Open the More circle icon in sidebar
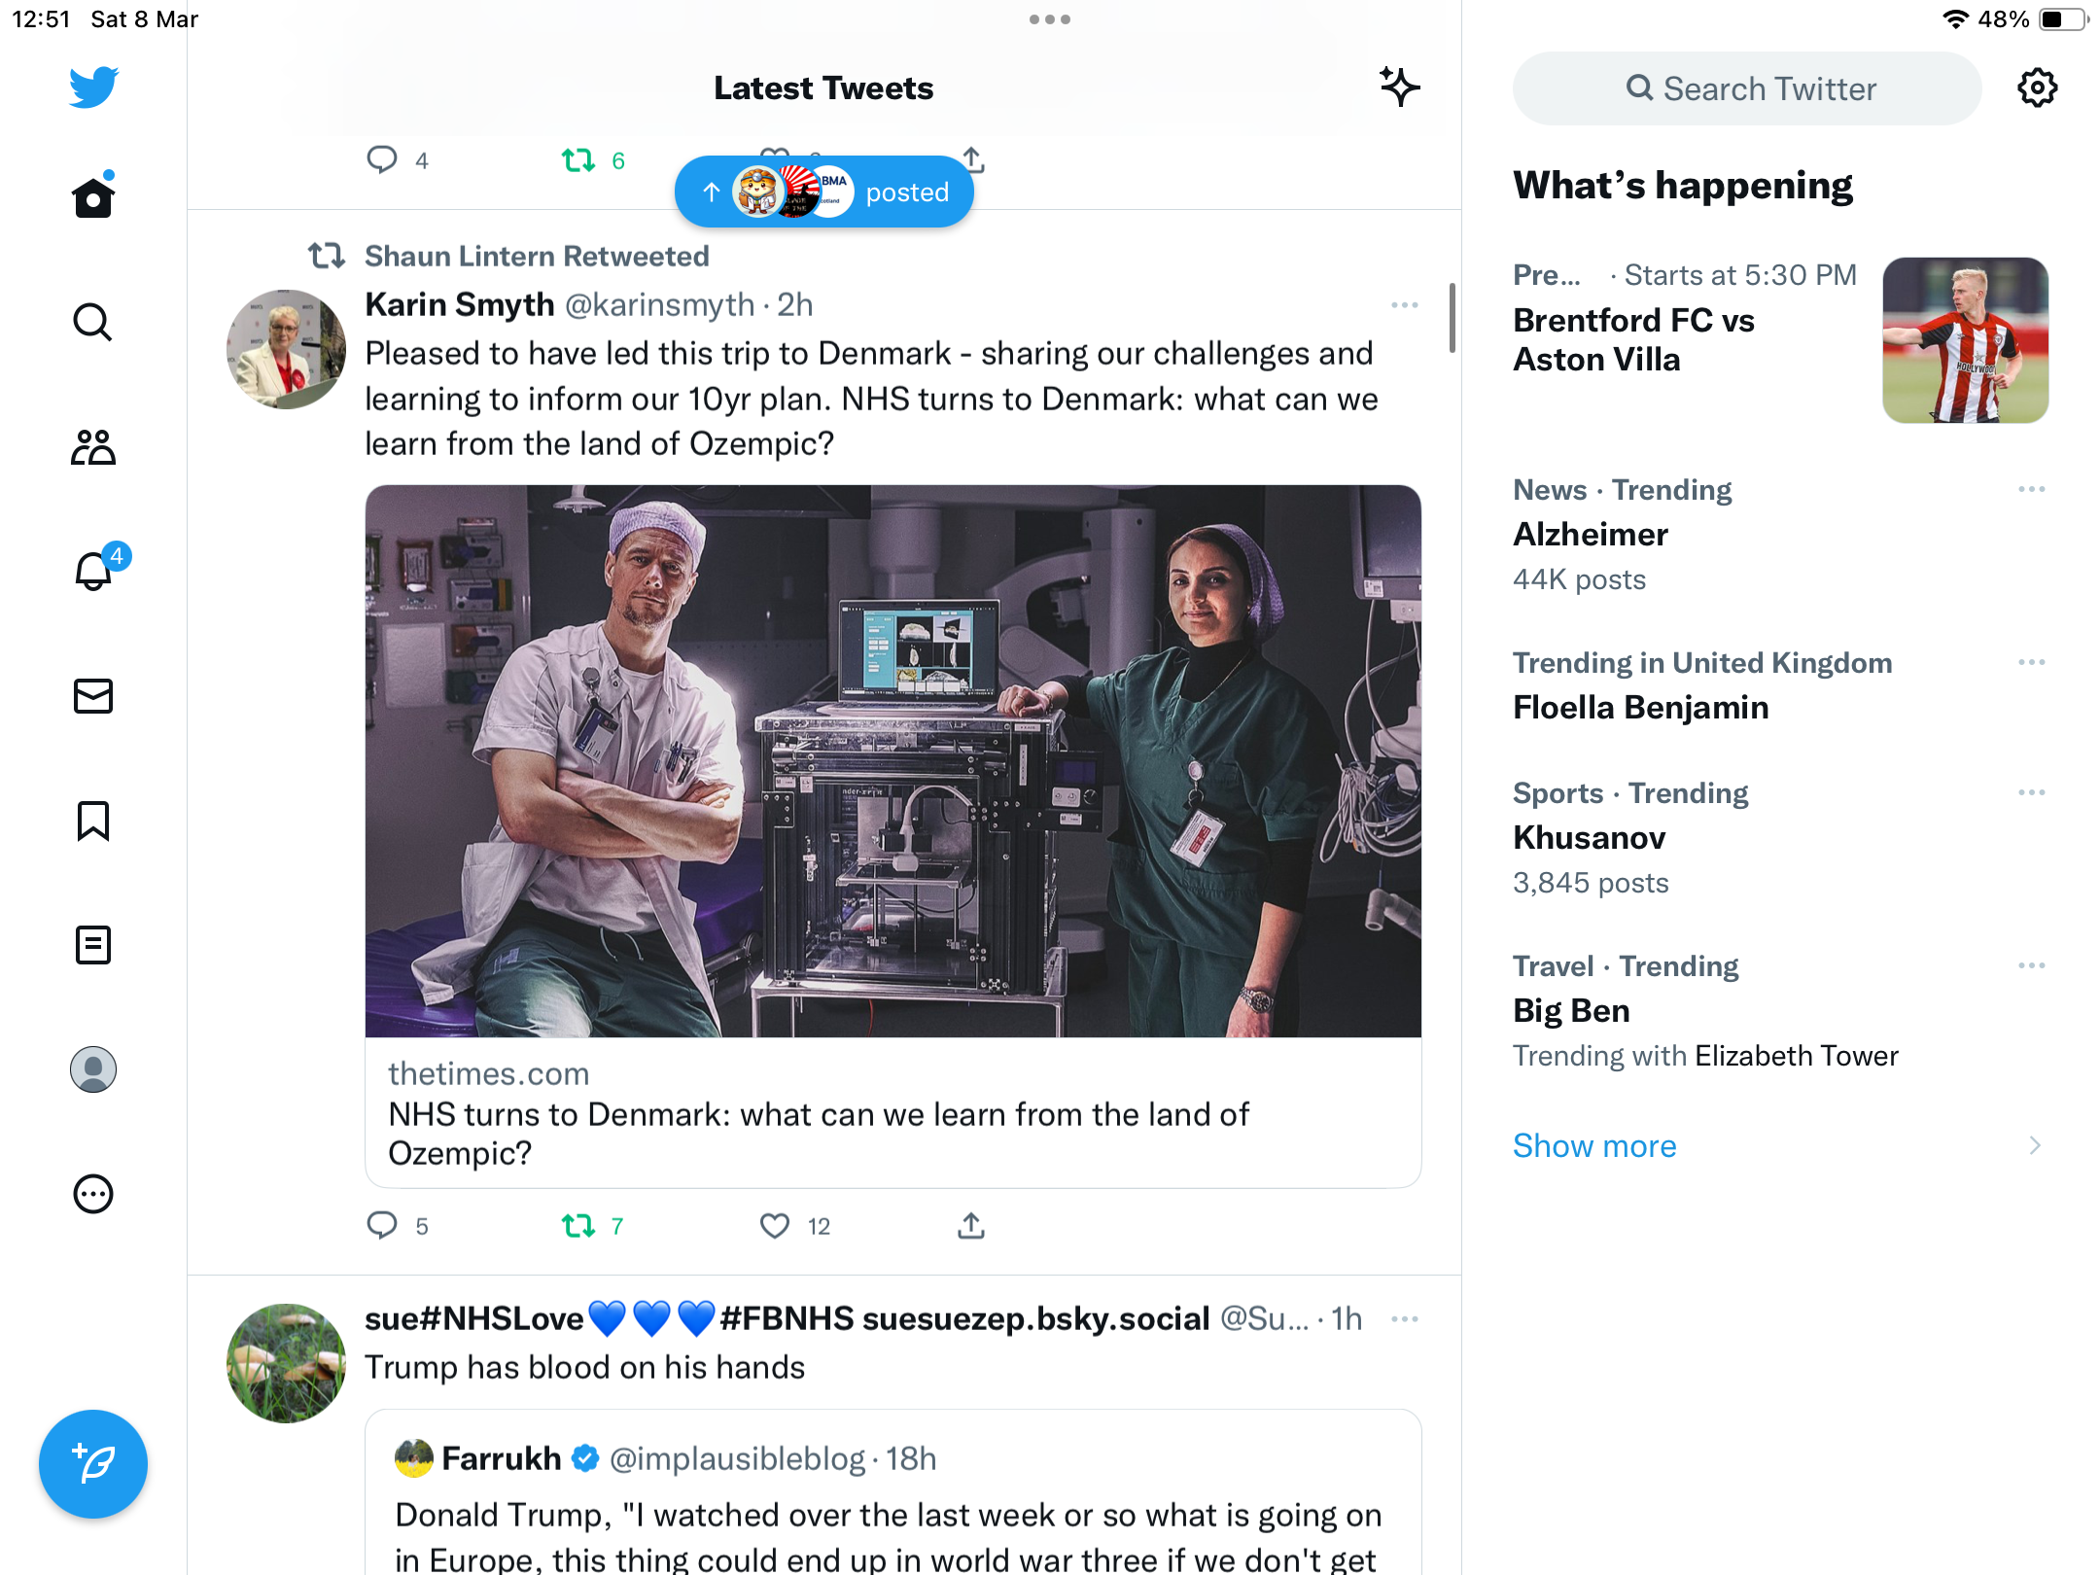Viewport: 2100px width, 1575px height. click(x=93, y=1194)
